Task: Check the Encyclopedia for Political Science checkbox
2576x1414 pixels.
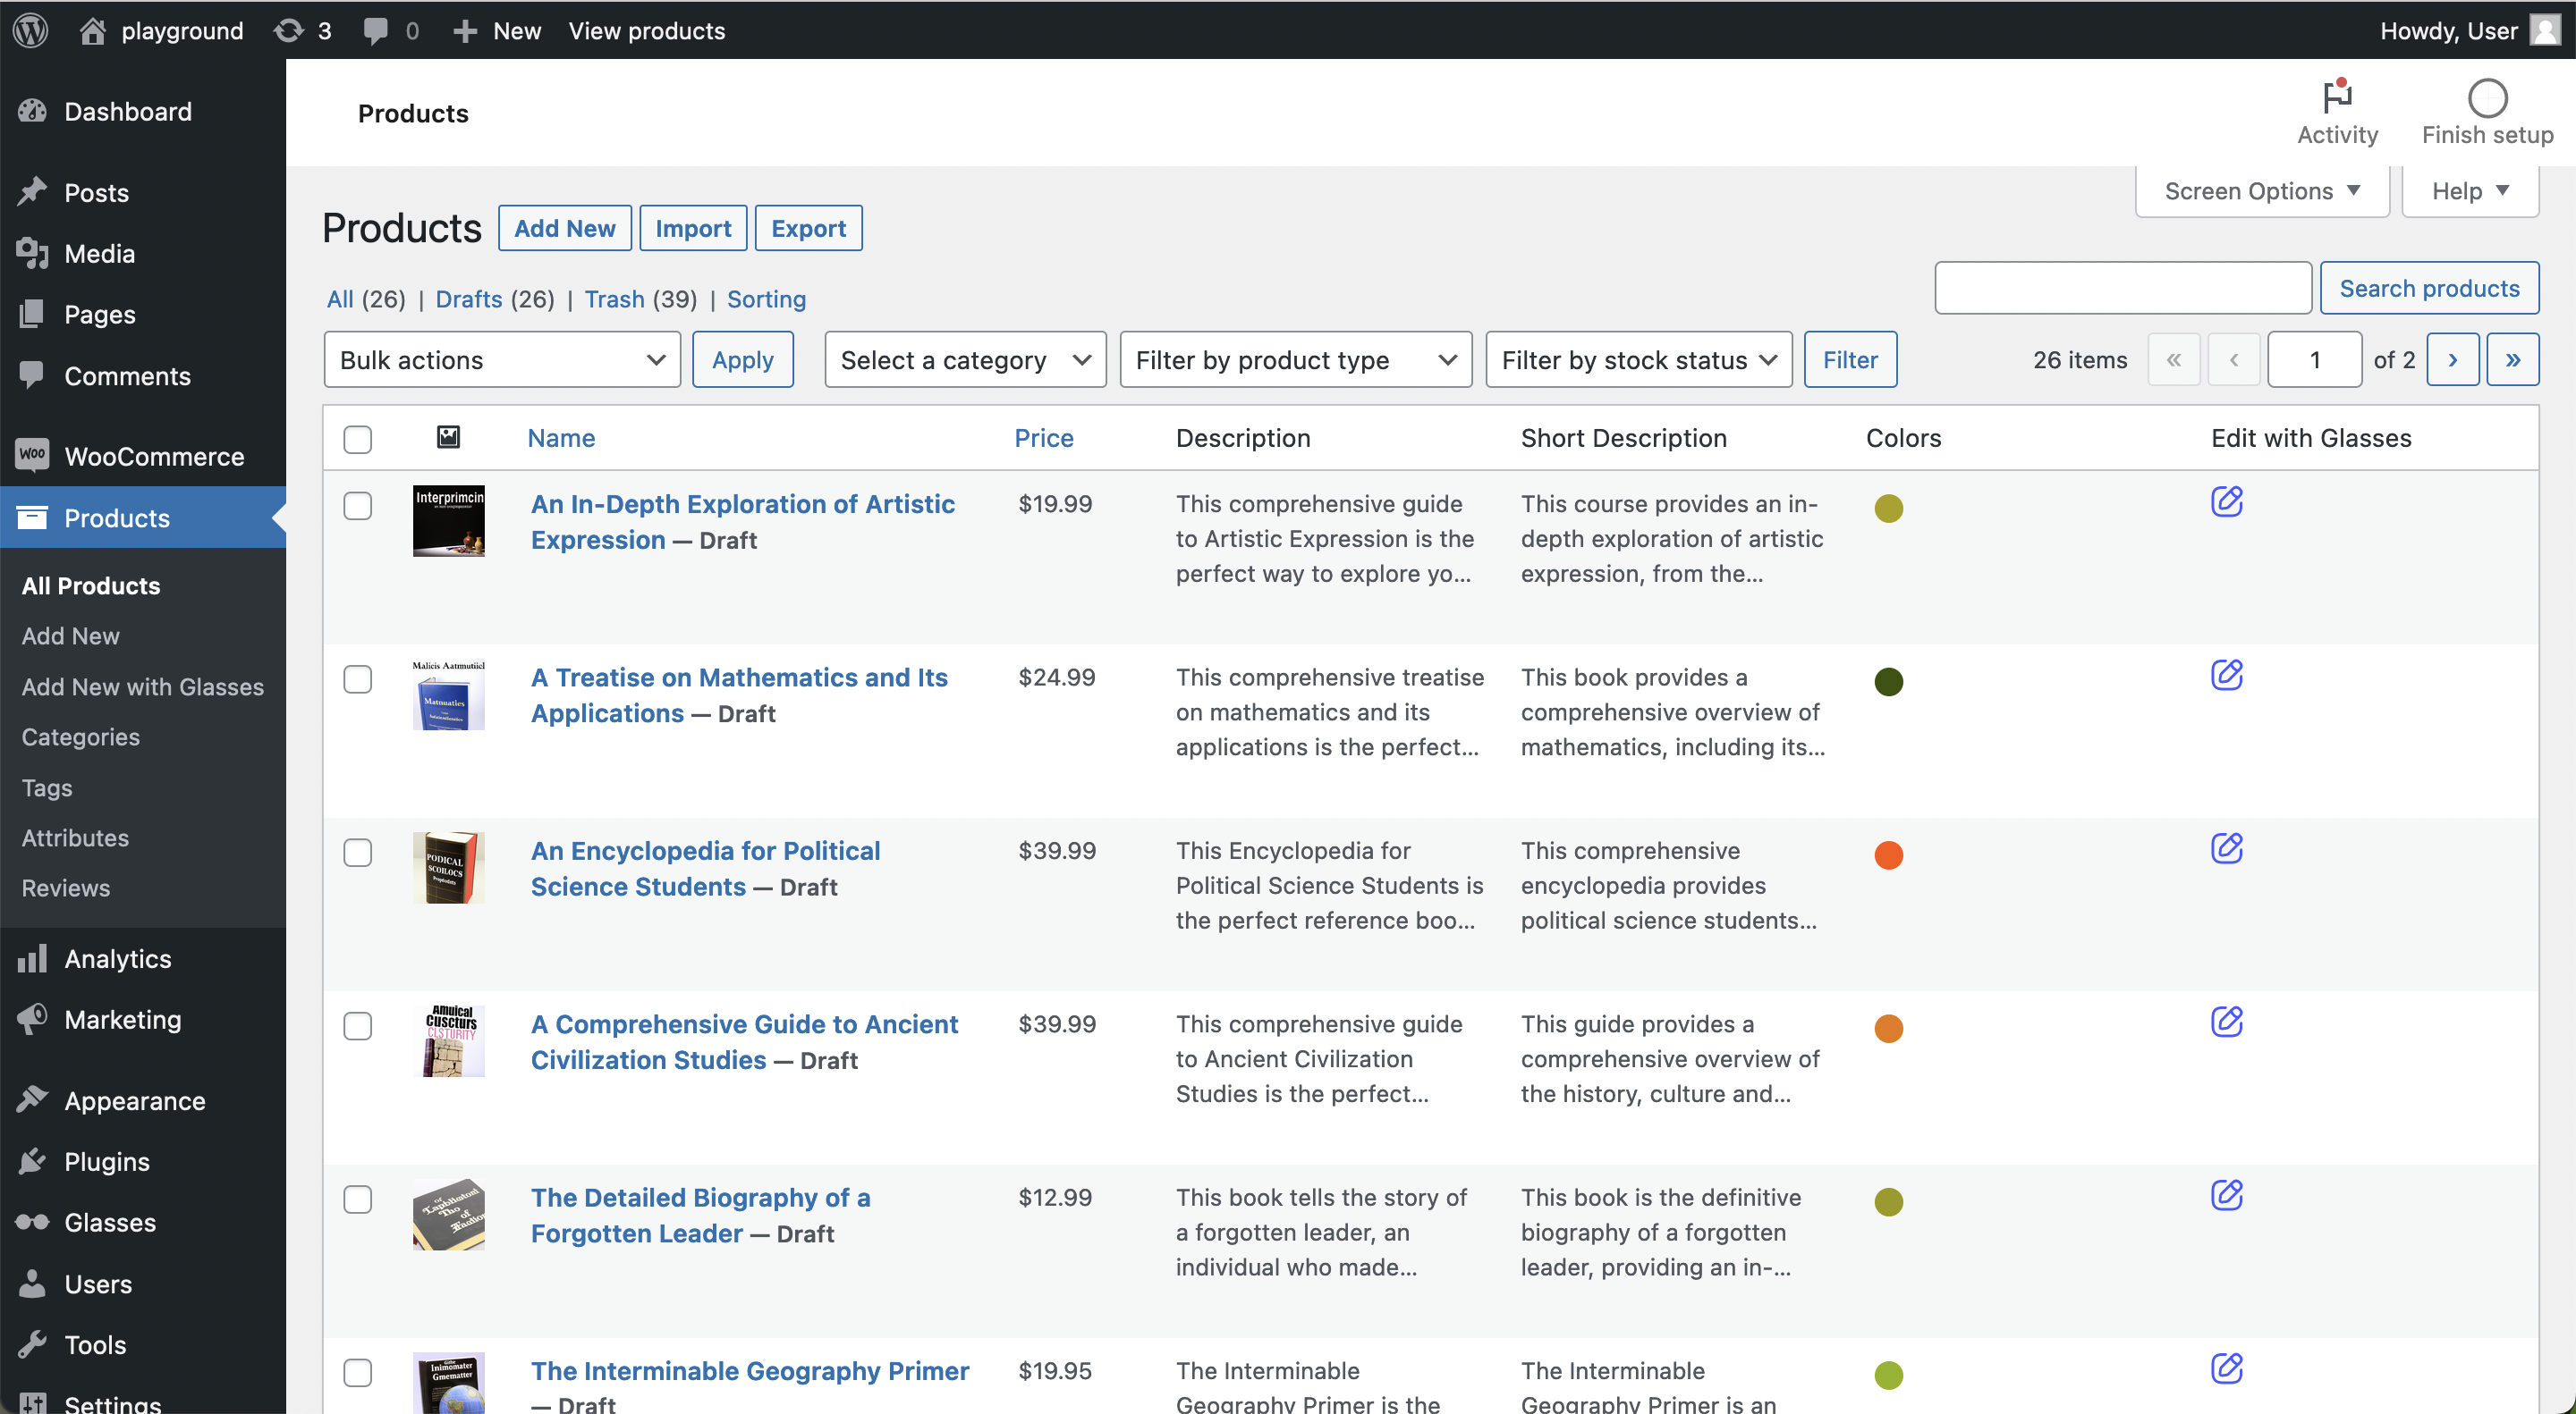Action: click(x=357, y=853)
